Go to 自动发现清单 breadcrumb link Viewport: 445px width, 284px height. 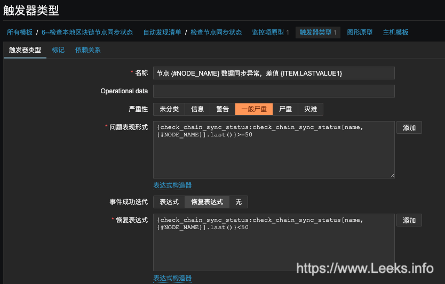162,33
